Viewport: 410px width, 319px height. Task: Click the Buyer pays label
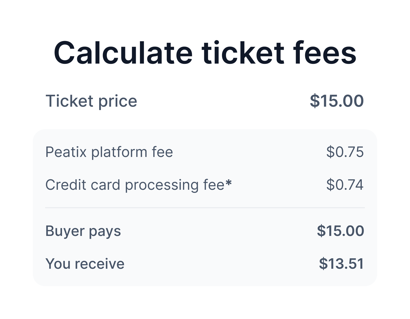coord(83,231)
